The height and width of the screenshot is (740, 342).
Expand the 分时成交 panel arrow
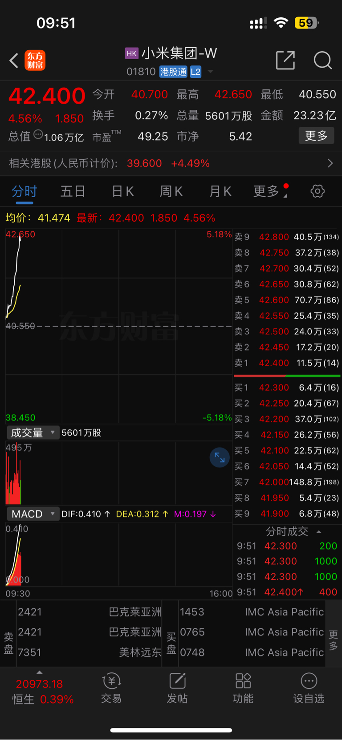[319, 532]
